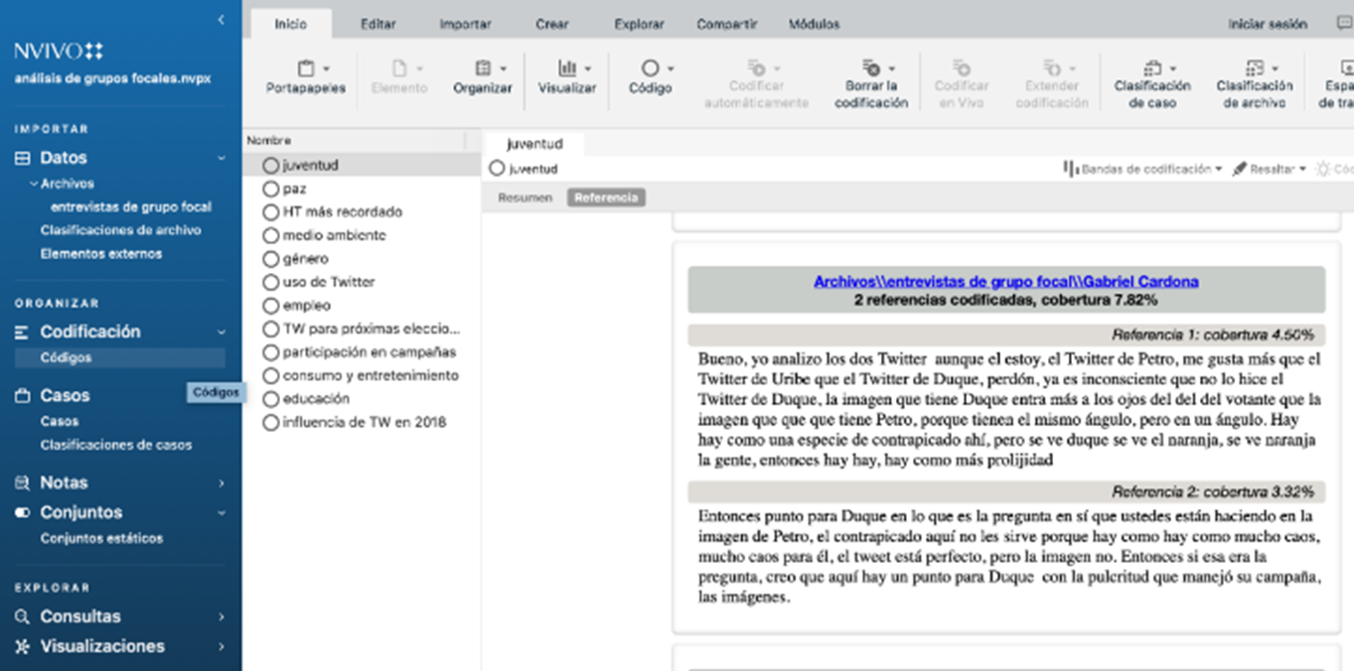Open the Explorar ribbon tab
The image size is (1354, 671).
click(x=639, y=24)
